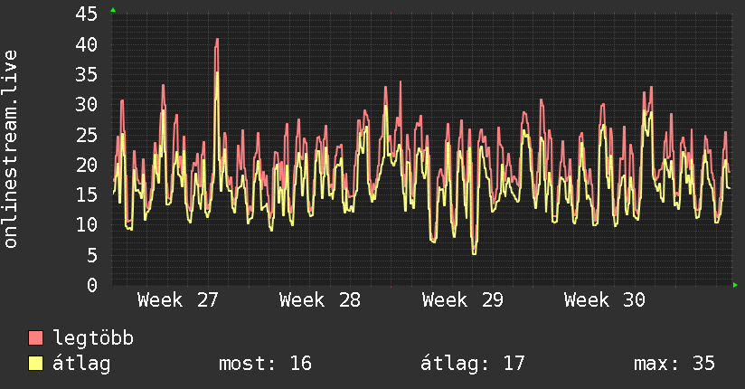This screenshot has height=389, width=745.
Task: Click the Week 28 axis label
Action: (x=320, y=300)
